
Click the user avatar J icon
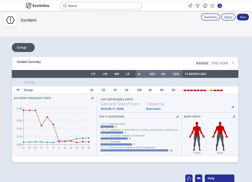click(x=220, y=6)
